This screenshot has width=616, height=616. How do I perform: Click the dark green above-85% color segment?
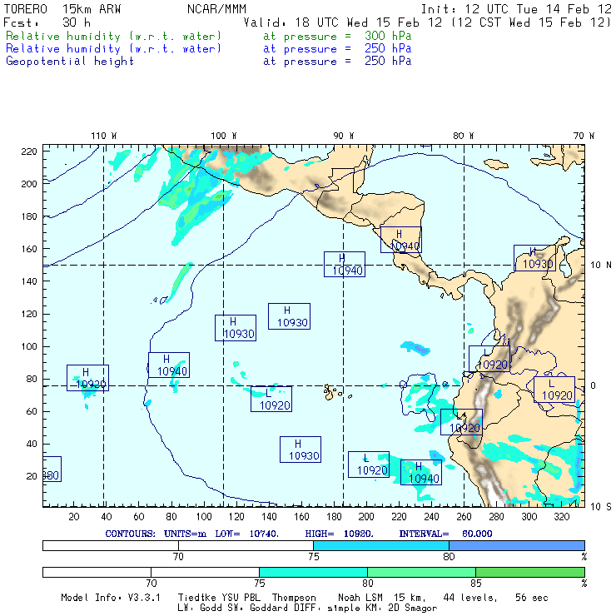(x=530, y=572)
